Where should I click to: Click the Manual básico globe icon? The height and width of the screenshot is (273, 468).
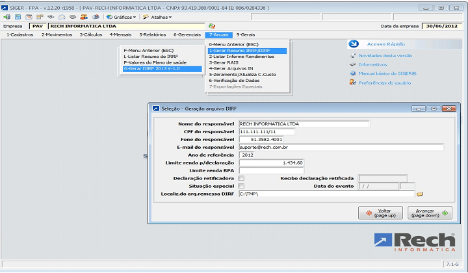click(353, 73)
